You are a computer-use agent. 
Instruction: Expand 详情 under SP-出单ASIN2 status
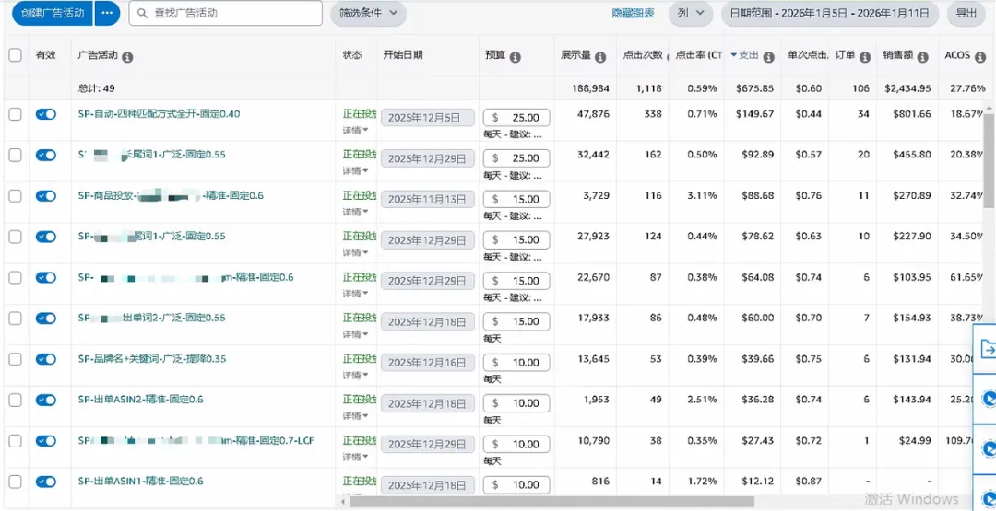point(356,416)
